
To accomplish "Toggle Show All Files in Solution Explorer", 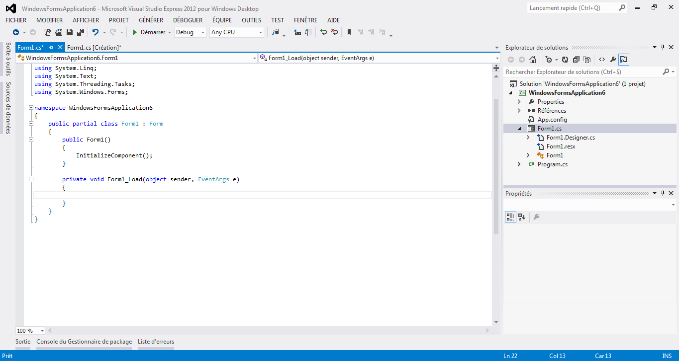I will (x=587, y=60).
